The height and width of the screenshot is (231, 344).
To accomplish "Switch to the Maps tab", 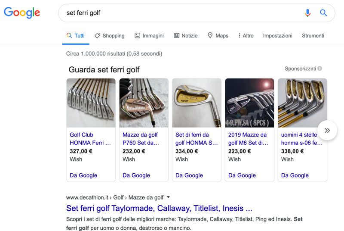I will click(x=218, y=36).
